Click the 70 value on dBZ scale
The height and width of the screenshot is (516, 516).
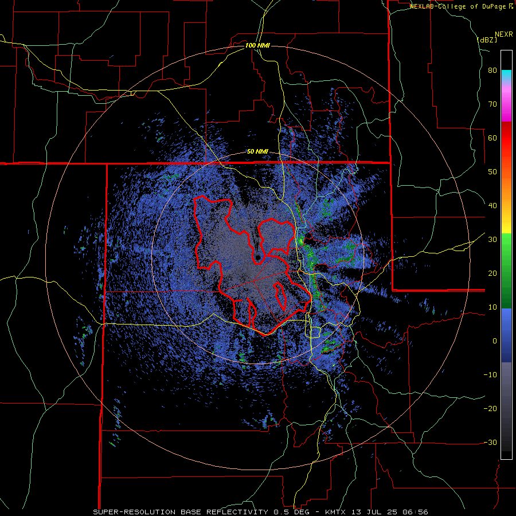pos(492,104)
